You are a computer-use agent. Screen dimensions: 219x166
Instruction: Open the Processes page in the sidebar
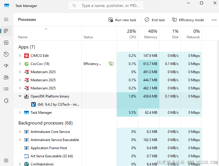(6, 31)
